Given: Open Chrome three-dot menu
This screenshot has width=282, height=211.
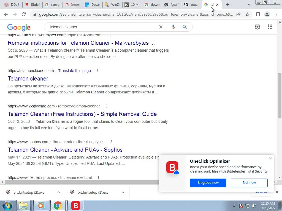Looking at the screenshot, I should tap(276, 14).
